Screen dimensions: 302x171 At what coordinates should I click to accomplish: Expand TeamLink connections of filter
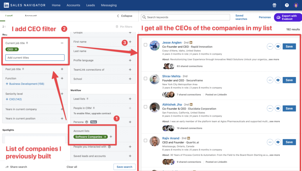pos(130,70)
